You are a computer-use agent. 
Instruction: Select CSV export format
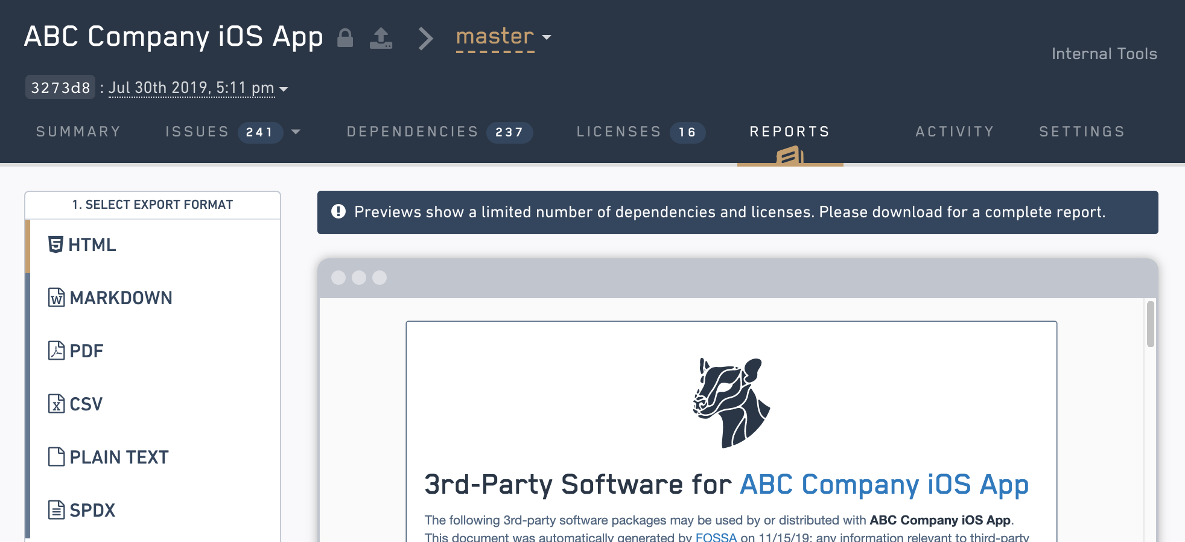pyautogui.click(x=155, y=404)
